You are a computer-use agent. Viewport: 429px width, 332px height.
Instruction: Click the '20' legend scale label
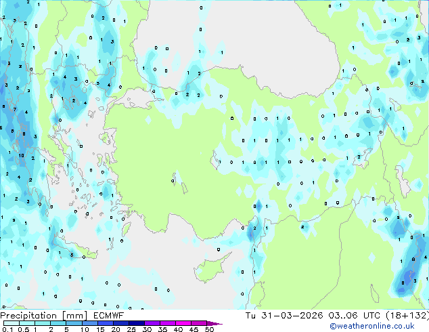click(116, 329)
